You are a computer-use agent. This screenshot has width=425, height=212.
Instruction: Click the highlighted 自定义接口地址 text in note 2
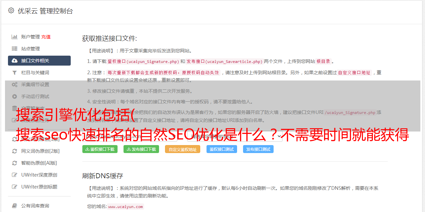(354, 73)
